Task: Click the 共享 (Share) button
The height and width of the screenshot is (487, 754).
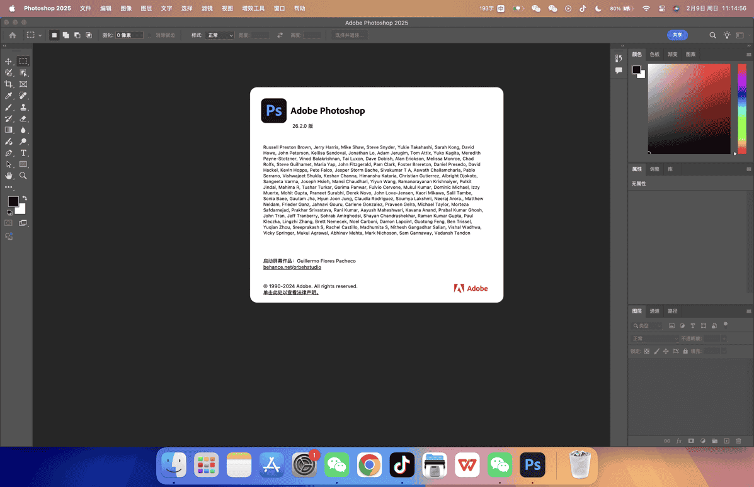Action: point(677,35)
